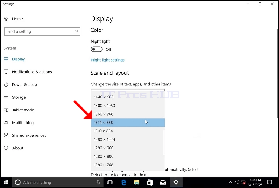Viewport: 279px width, 188px height.
Task: Choose 1400 × 1050 resolution
Action: [128, 106]
